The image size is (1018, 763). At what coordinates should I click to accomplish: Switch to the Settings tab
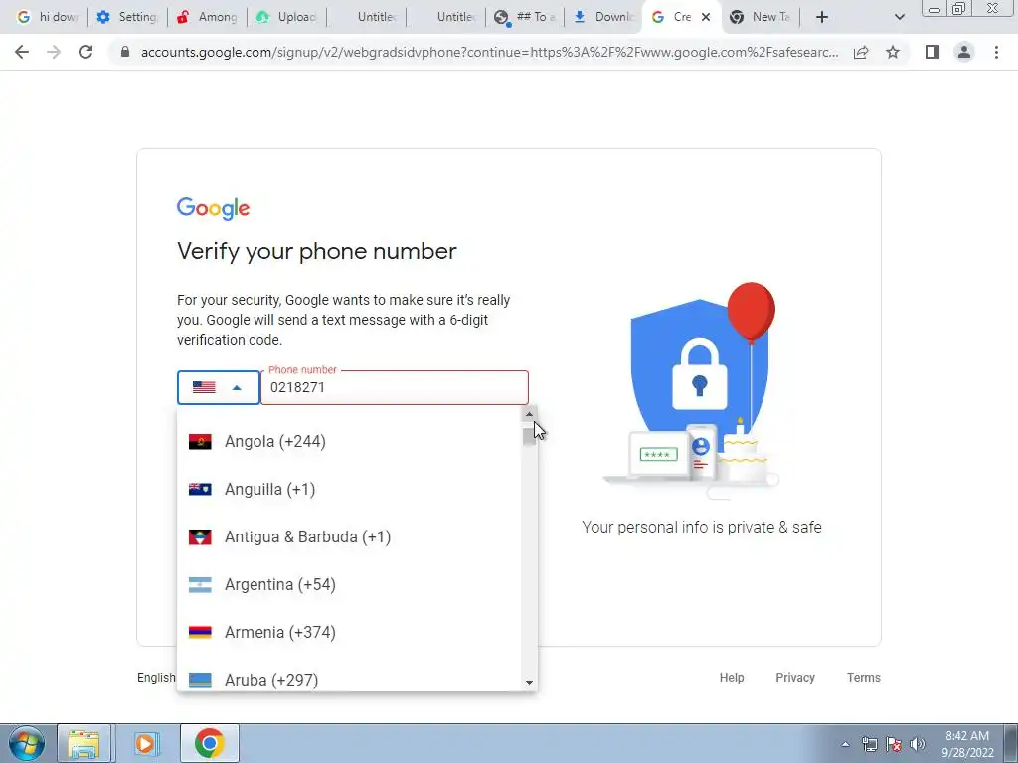[x=127, y=17]
